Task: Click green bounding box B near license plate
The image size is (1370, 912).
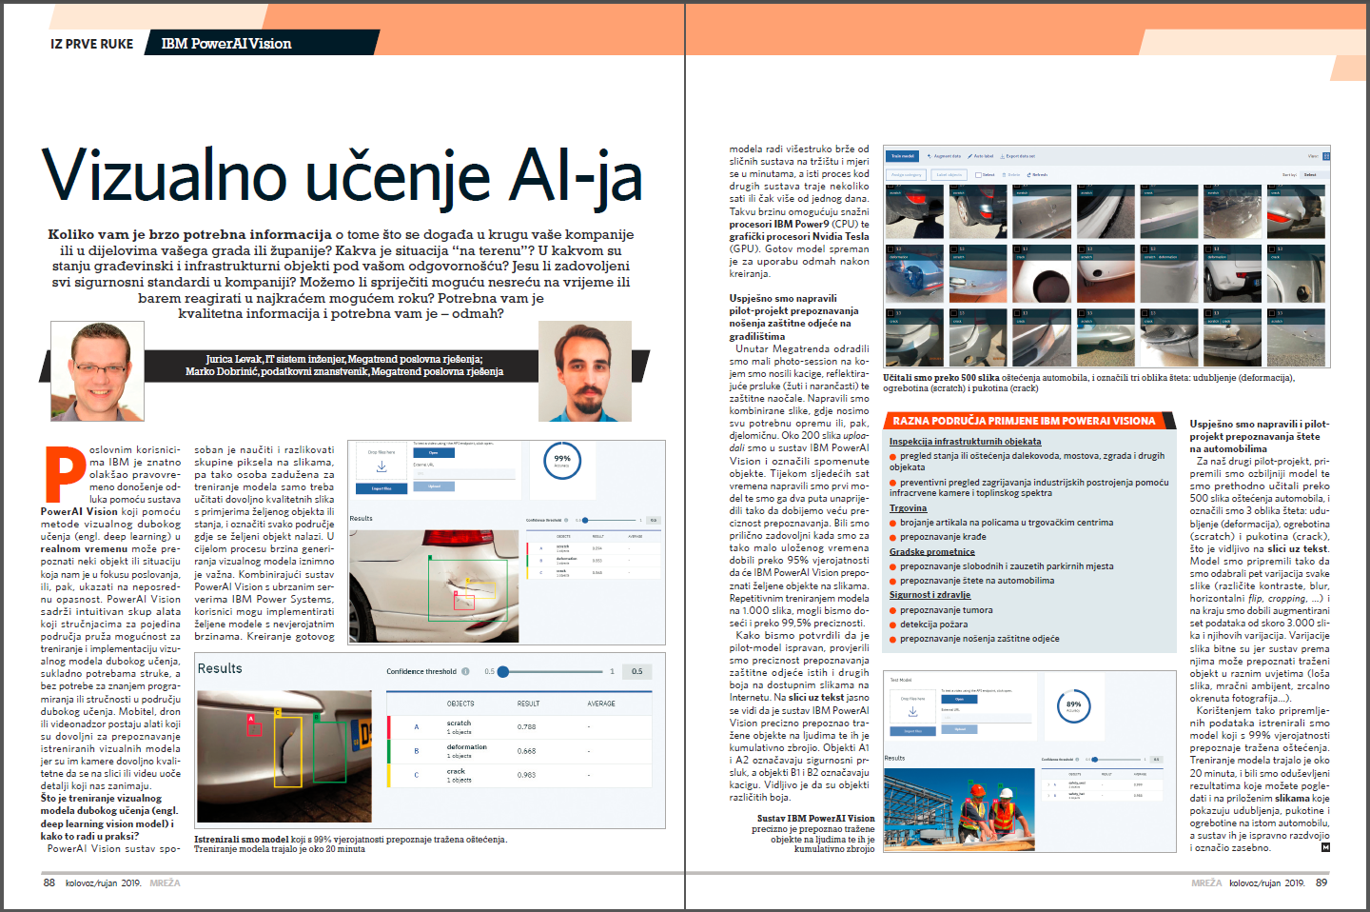Action: (330, 751)
